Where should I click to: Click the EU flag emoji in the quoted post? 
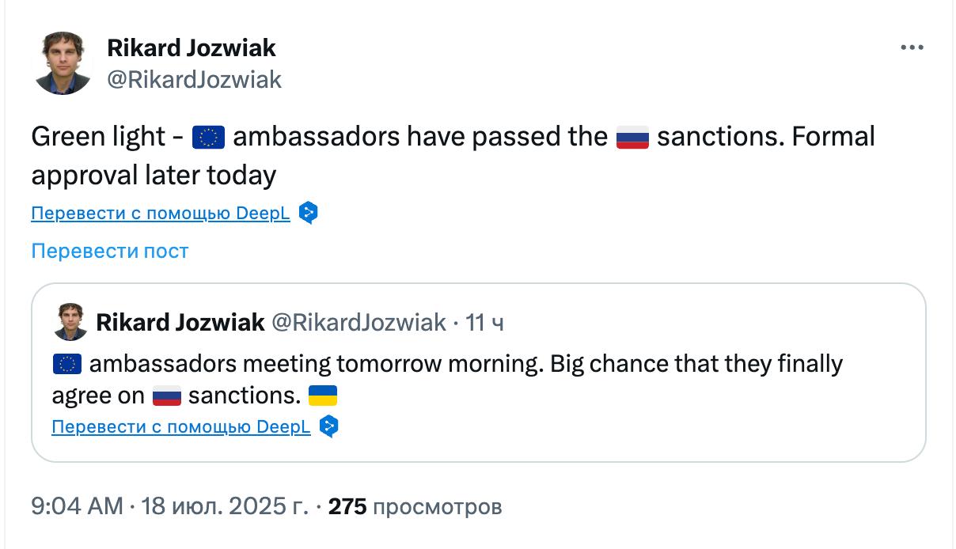[67, 364]
